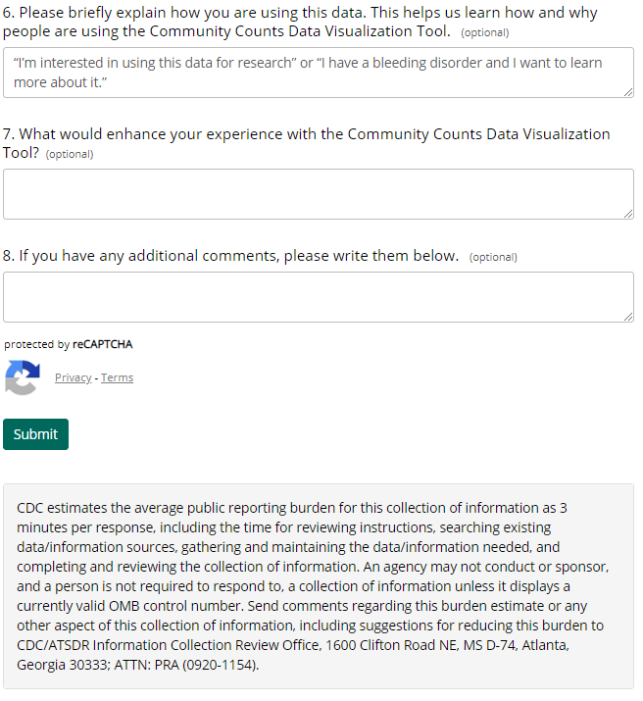Click the '(optional)' tag after question 7
Viewport: 643px width, 701px height.
coord(70,155)
